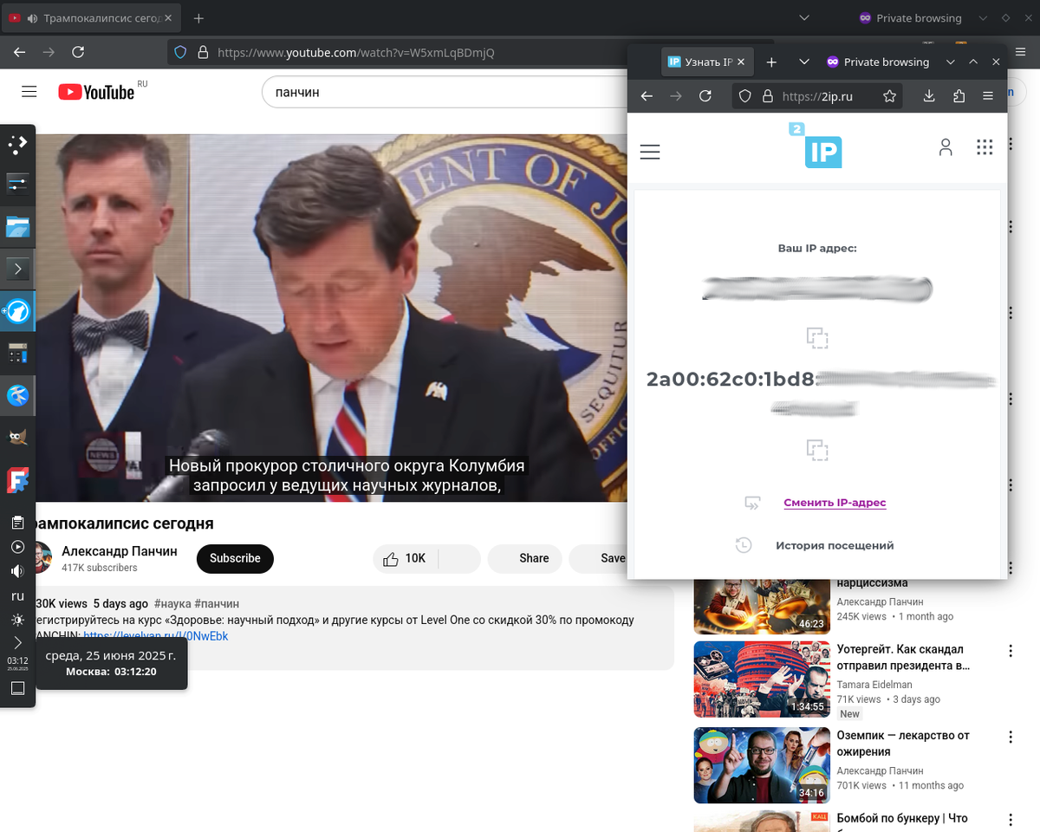Open the red F application in dock
Image resolution: width=1040 pixels, height=832 pixels.
[x=17, y=480]
